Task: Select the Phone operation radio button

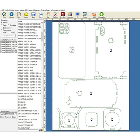Action: click(x=2, y=22)
